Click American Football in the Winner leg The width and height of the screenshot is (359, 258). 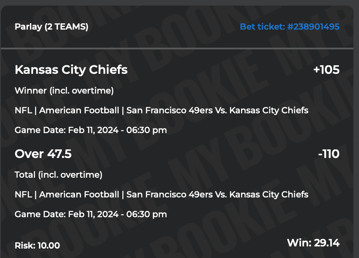(79, 110)
